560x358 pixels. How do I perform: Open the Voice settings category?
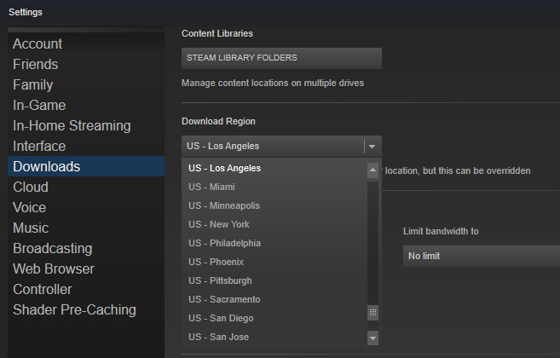[x=86, y=207]
